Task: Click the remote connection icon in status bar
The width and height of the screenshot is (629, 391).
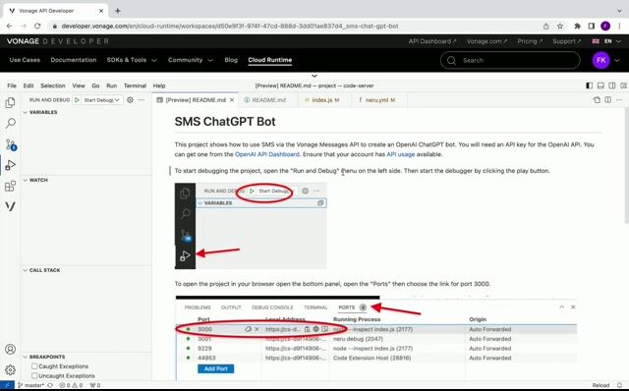Action: click(7, 385)
